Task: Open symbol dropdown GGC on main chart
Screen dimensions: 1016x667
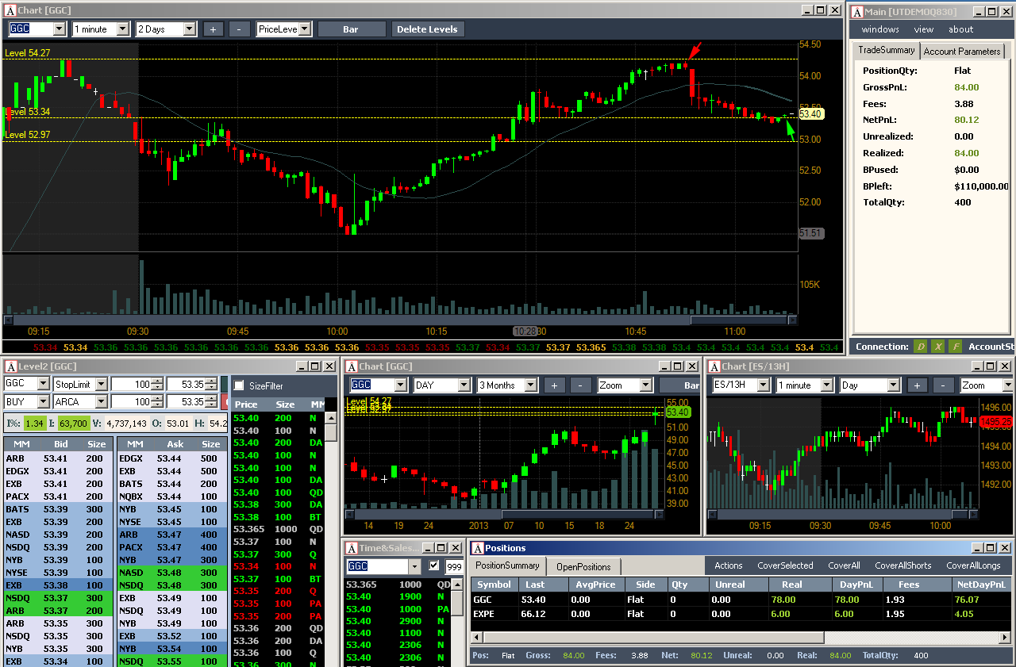Action: 60,29
